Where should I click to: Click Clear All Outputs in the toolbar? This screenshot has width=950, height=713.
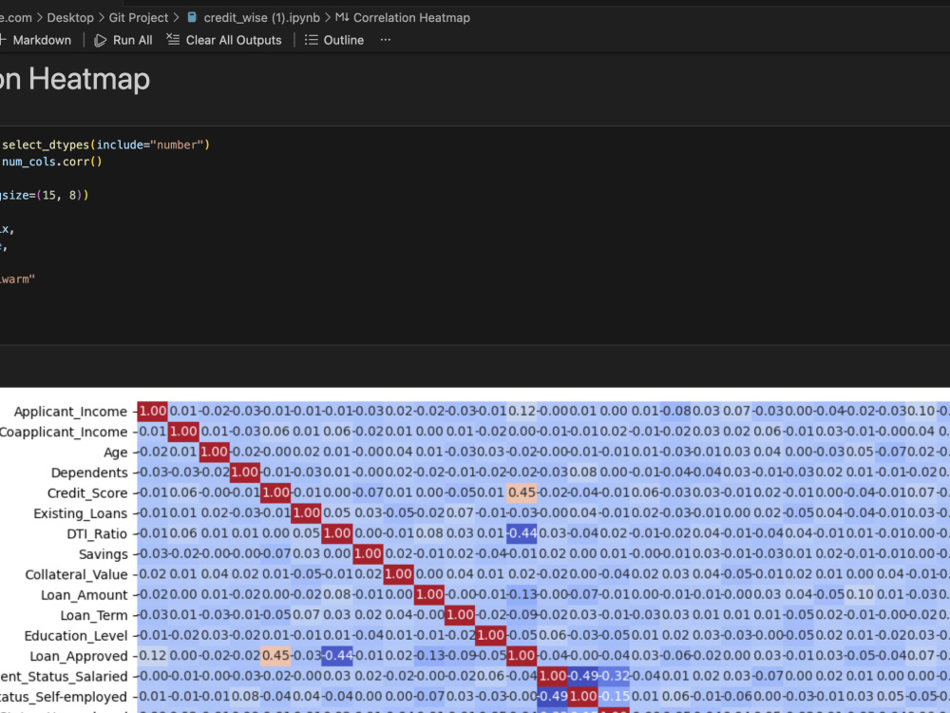coord(224,40)
